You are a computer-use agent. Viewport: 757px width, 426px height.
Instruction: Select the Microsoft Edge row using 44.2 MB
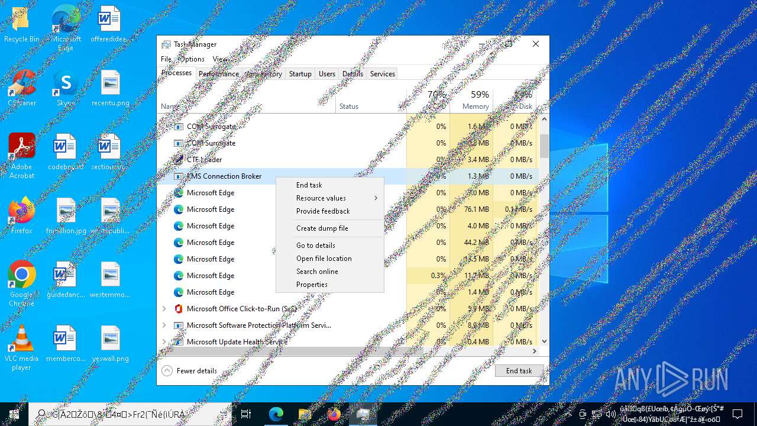click(x=348, y=242)
